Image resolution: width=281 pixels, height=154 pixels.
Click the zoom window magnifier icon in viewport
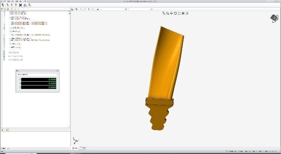164,13
